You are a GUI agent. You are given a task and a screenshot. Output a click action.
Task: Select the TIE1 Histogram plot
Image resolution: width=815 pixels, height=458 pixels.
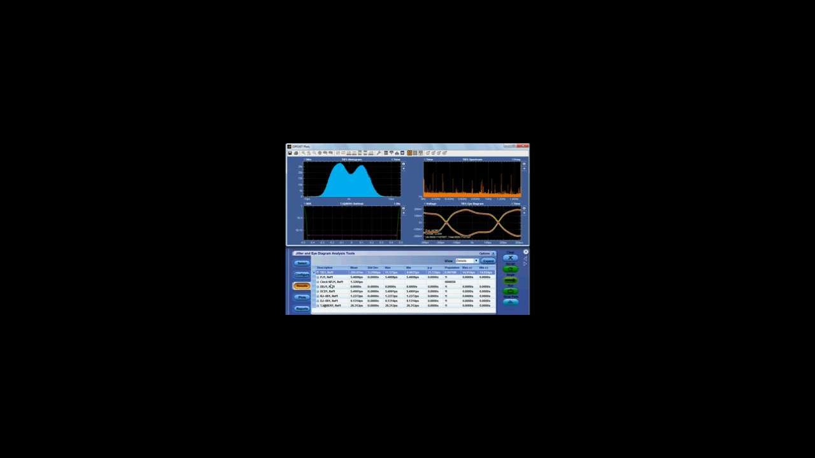pos(352,179)
